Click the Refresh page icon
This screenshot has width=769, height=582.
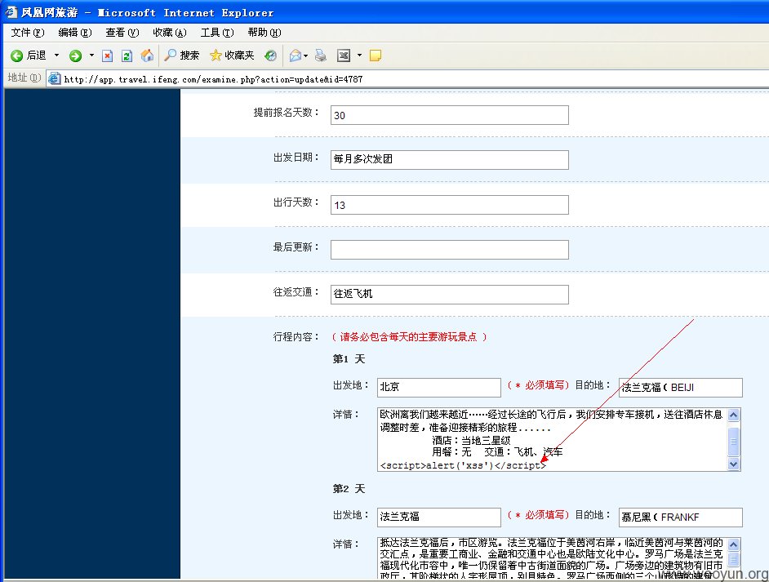tap(127, 56)
